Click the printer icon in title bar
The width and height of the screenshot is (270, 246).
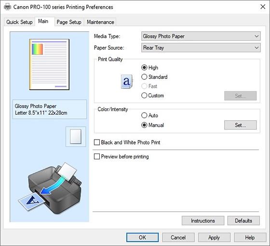pos(7,7)
